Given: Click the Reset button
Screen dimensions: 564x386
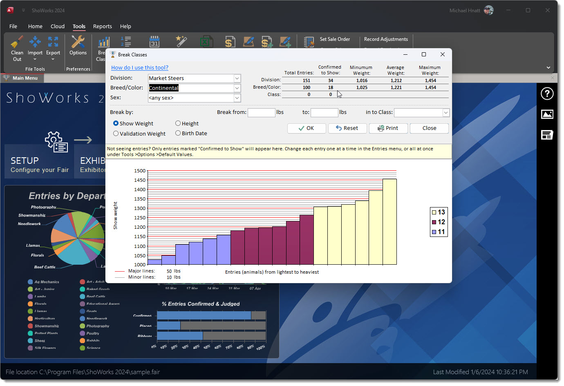Looking at the screenshot, I should click(x=347, y=128).
